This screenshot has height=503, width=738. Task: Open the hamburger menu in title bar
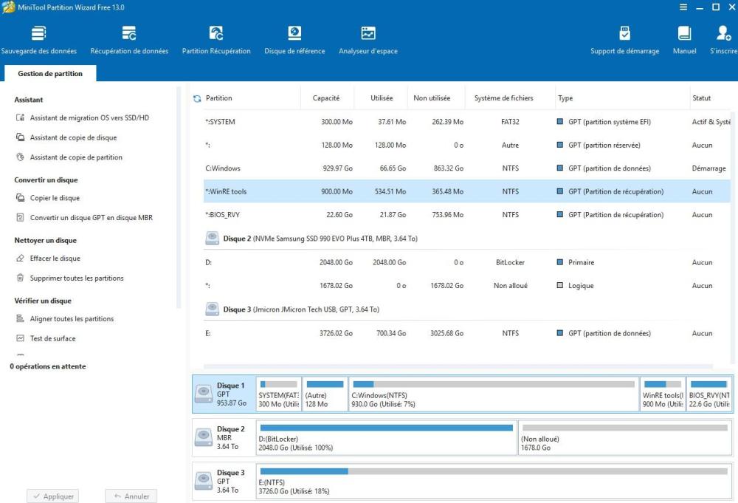point(683,7)
